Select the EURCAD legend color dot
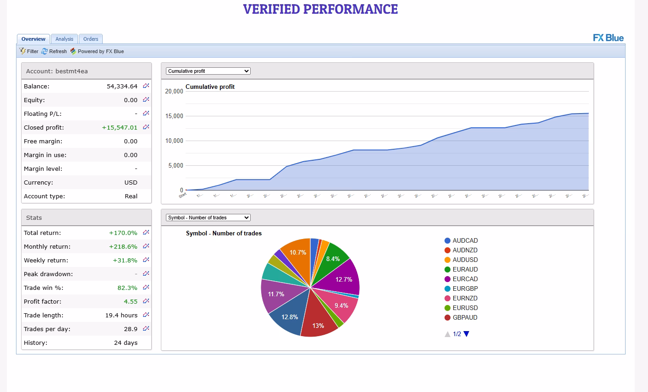Viewport: 648px width, 392px height. pyautogui.click(x=447, y=279)
